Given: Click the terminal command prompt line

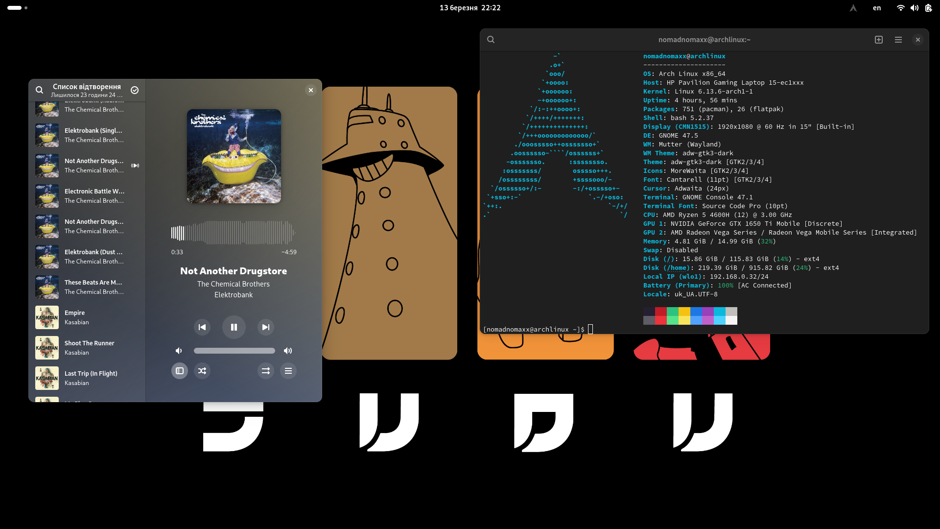Looking at the screenshot, I should pyautogui.click(x=538, y=330).
